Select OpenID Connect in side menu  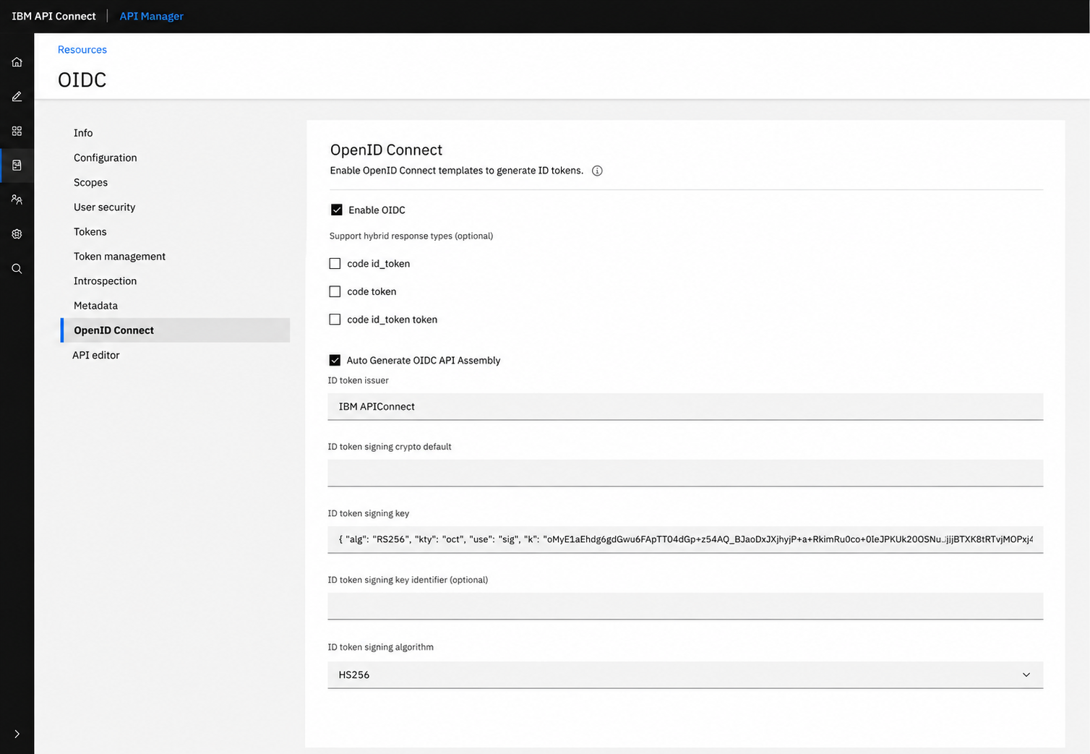click(176, 330)
